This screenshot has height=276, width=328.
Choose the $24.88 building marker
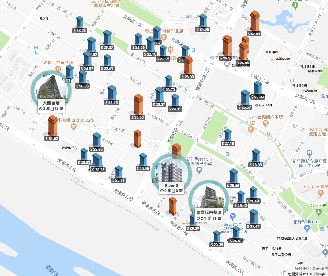[203, 23]
